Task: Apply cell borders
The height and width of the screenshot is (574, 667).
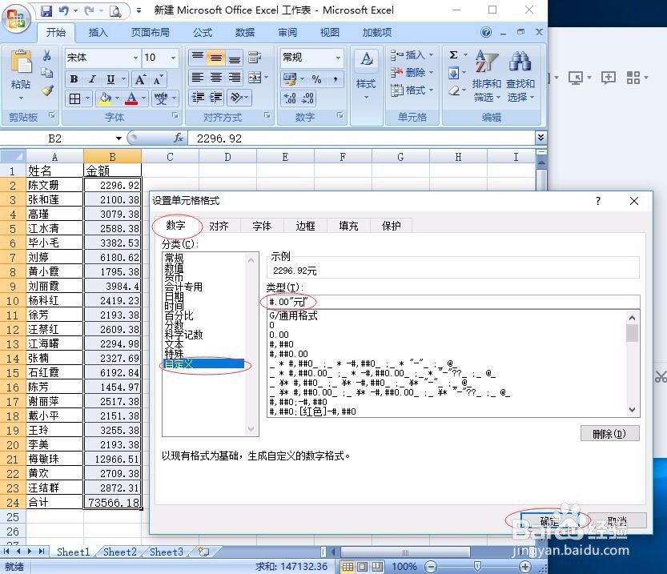Action: [x=74, y=98]
